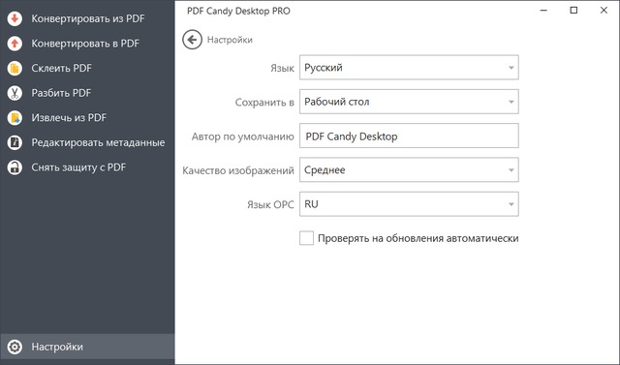Select 'Снять защиту с PDF' sidebar item
Viewport: 620px width, 365px height.
click(78, 167)
